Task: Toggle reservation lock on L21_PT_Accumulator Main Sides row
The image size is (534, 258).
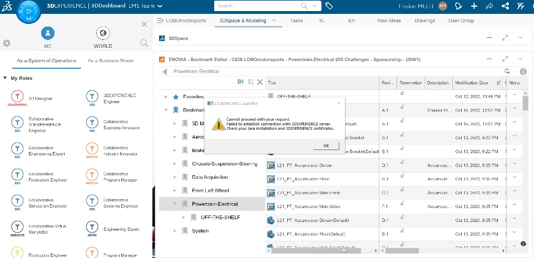Action: (402, 203)
